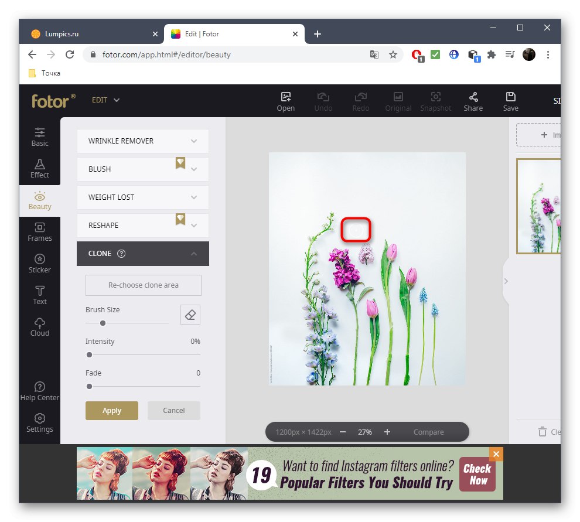Screen dimensions: 580x522
Task: Switch to the Effect tools
Action: pyautogui.click(x=39, y=168)
